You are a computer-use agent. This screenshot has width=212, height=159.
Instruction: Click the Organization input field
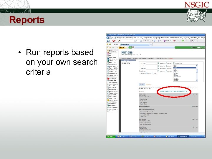152,71
